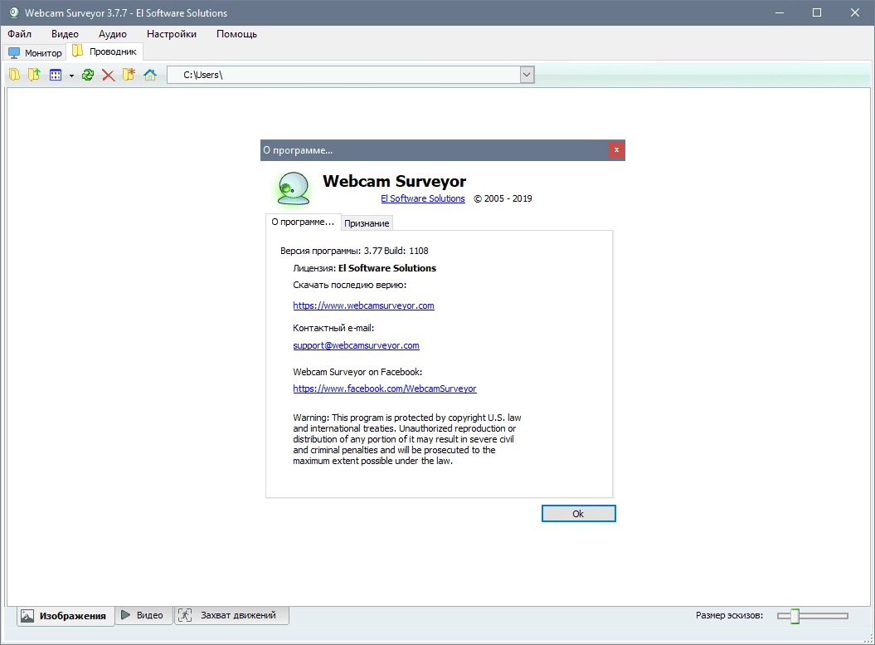This screenshot has height=645, width=875.
Task: Show the Изображения tab at bottom
Action: pos(66,616)
